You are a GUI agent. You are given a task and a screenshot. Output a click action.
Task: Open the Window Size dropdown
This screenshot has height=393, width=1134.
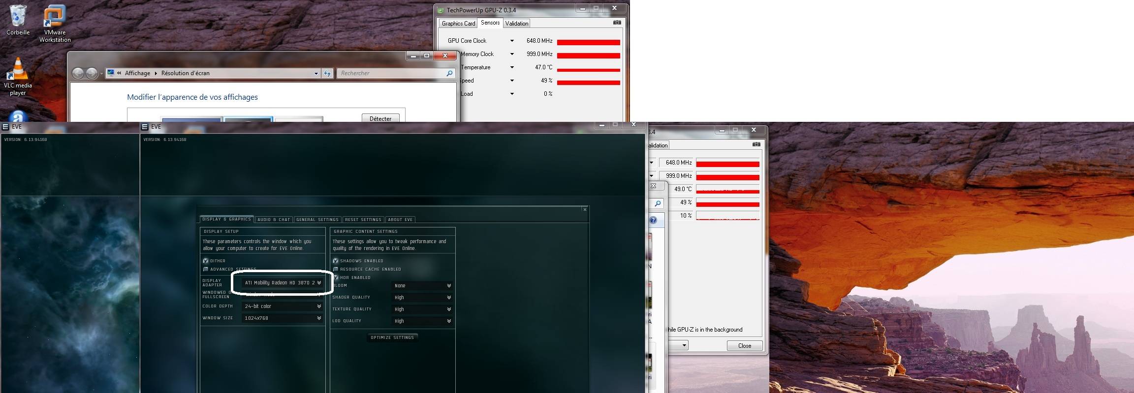(x=283, y=318)
